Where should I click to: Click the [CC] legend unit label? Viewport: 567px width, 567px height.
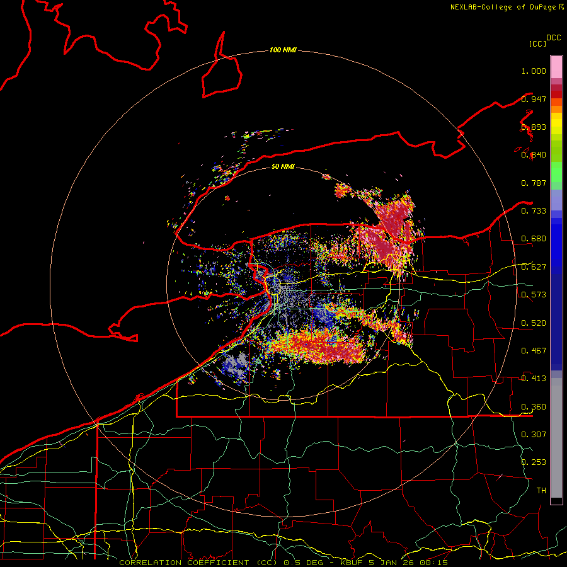[537, 43]
